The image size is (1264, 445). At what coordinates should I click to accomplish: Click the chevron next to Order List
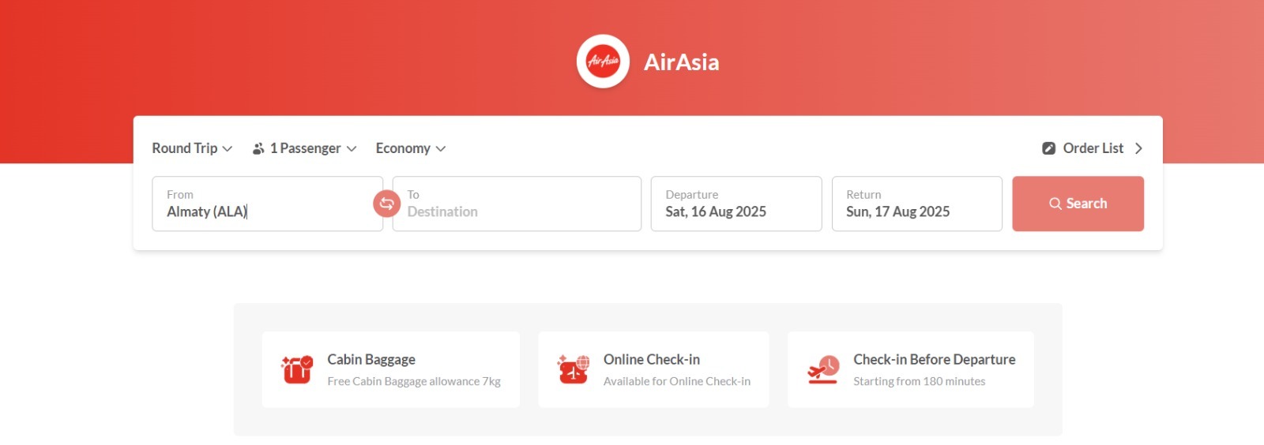1138,148
